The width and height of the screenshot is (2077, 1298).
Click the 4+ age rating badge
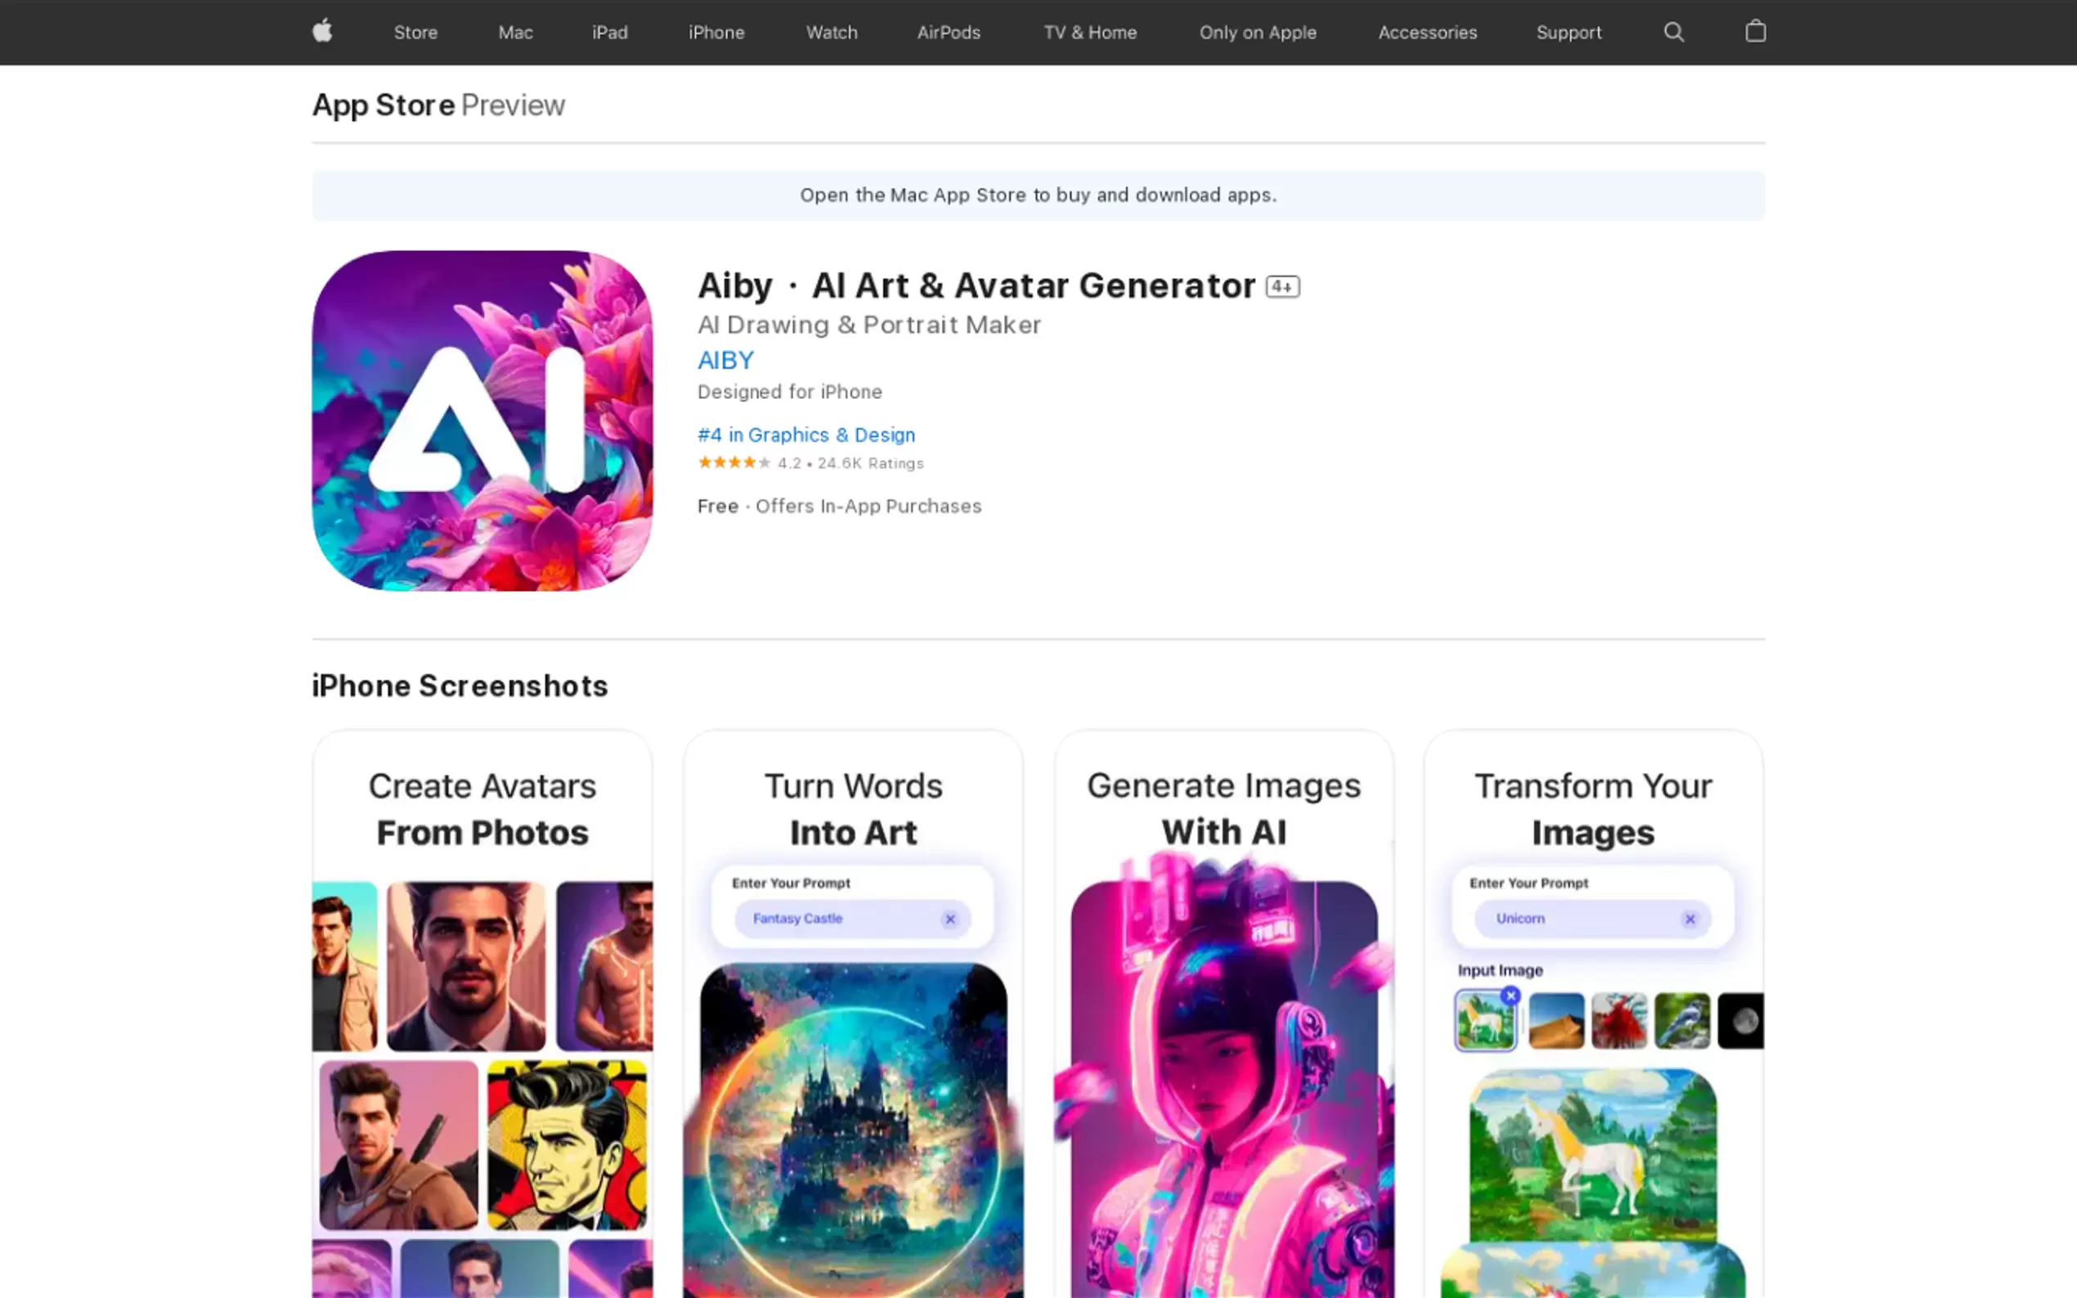(x=1283, y=287)
